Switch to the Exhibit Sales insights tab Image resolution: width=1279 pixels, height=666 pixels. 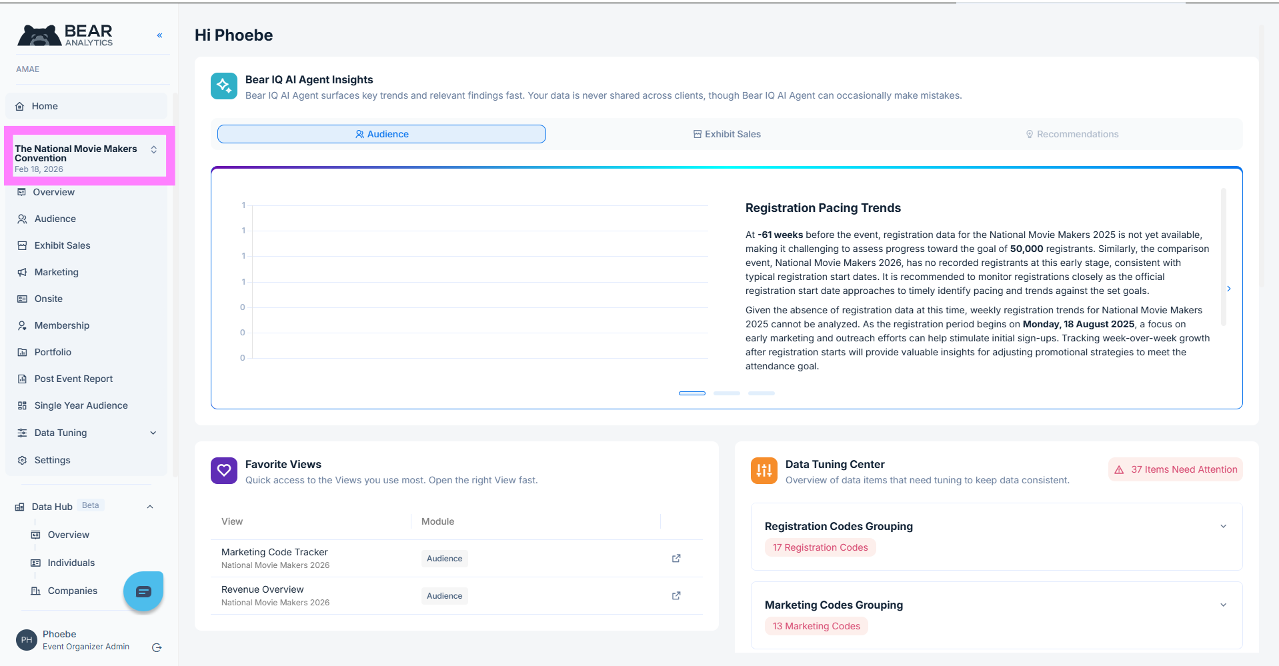[727, 134]
